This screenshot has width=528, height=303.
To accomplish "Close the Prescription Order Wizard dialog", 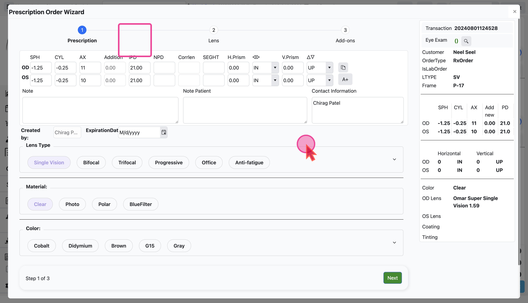I will click(x=514, y=12).
